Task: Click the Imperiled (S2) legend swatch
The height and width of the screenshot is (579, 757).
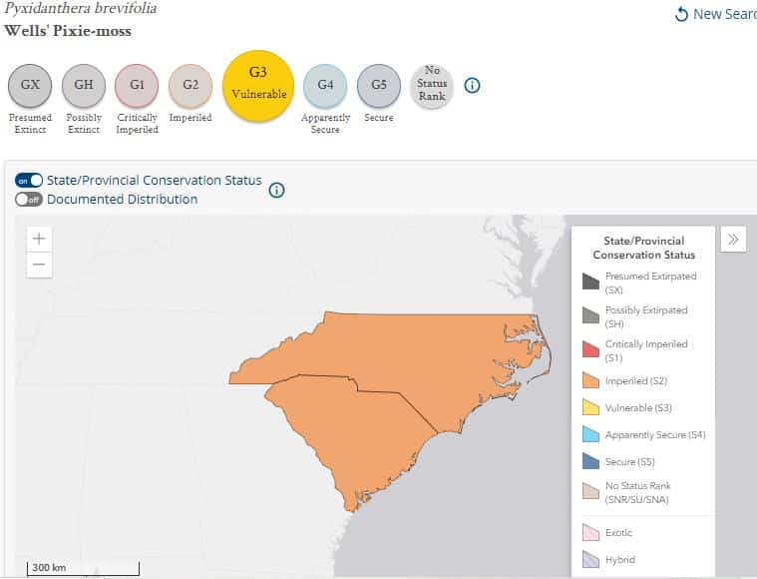Action: click(x=590, y=380)
